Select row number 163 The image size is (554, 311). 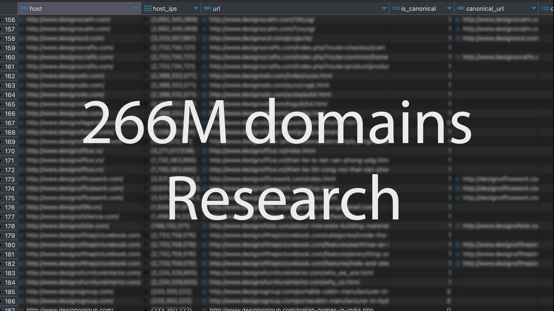[10, 85]
